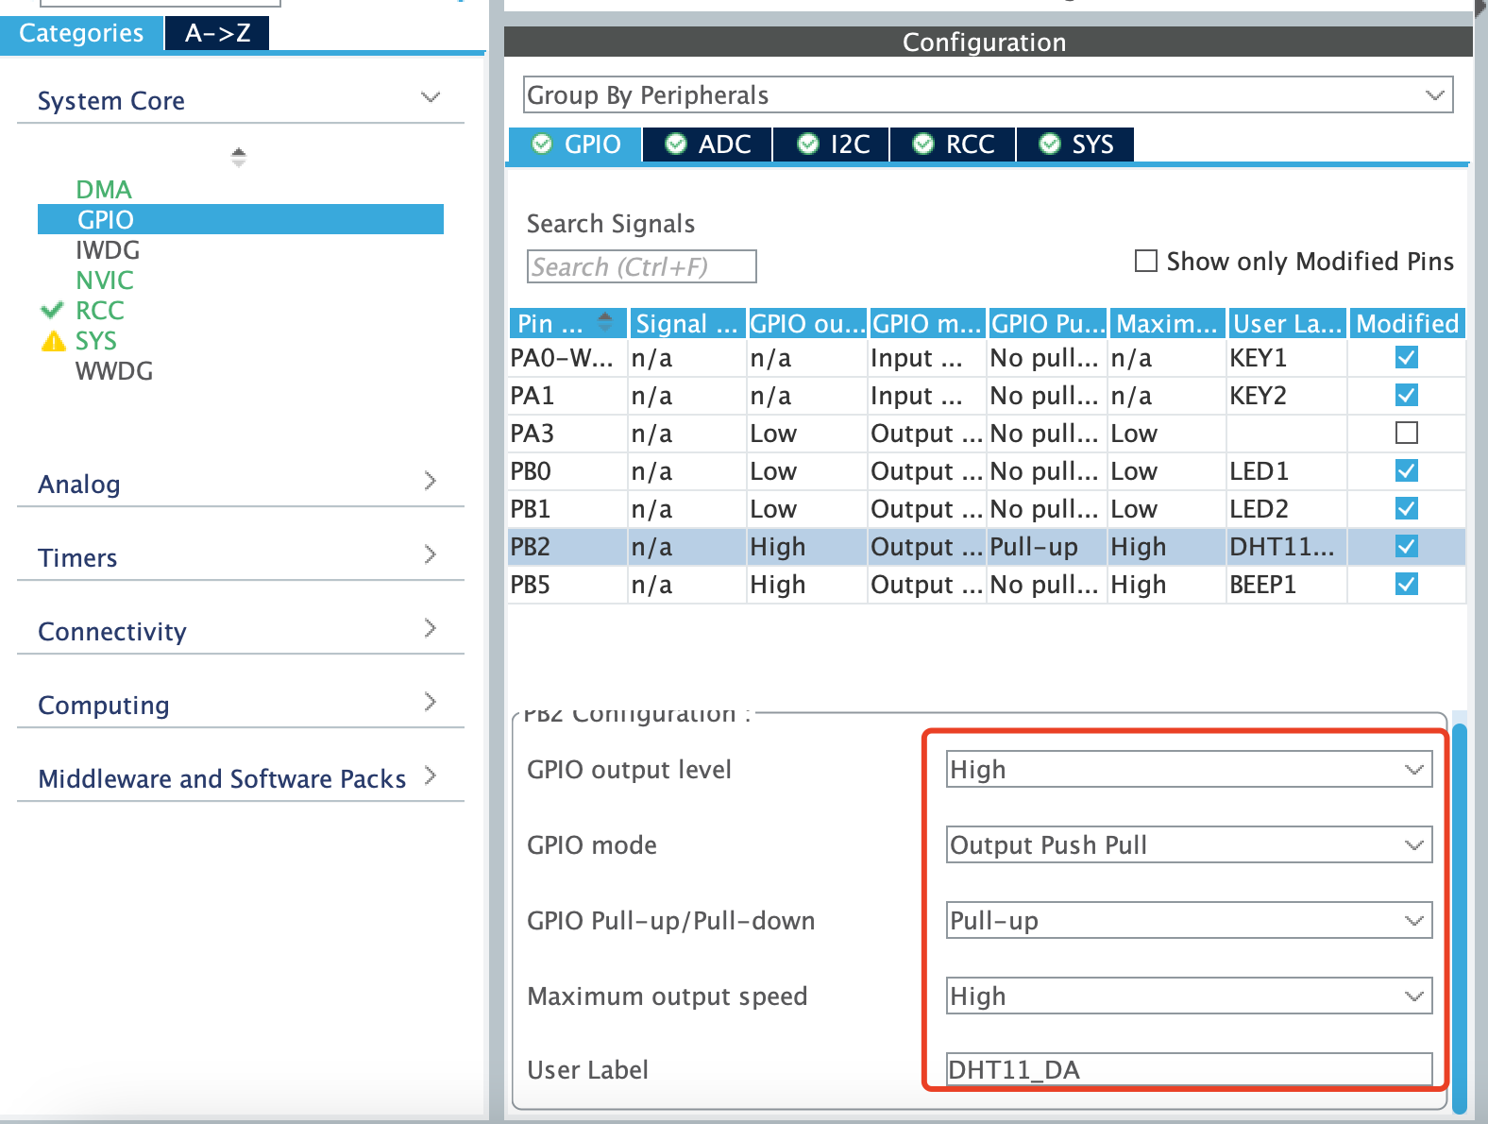Click the blue vertical scrollbar in PB2 configuration
The height and width of the screenshot is (1124, 1488).
coord(1459,916)
